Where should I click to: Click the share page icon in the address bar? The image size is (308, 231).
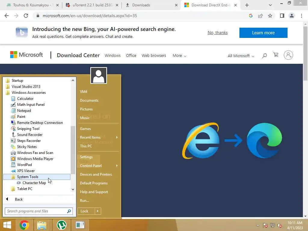tap(260, 16)
